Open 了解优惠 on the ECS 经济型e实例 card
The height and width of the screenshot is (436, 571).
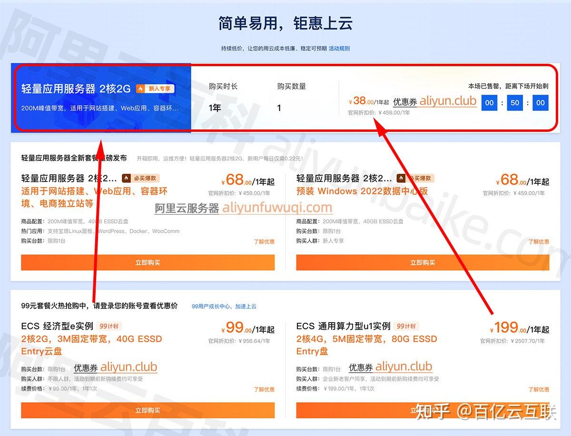[x=264, y=389]
